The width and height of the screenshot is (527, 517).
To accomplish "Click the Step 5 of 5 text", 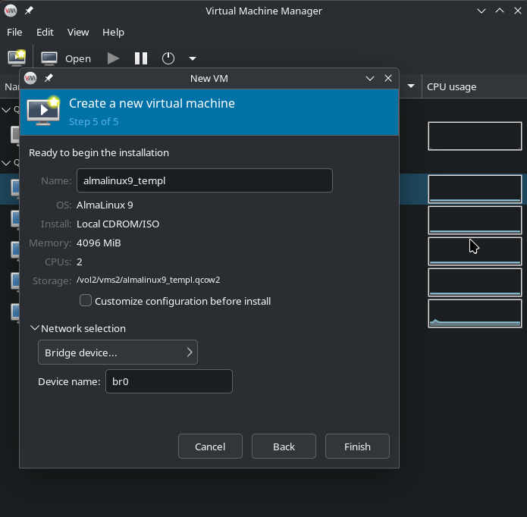I will 94,121.
